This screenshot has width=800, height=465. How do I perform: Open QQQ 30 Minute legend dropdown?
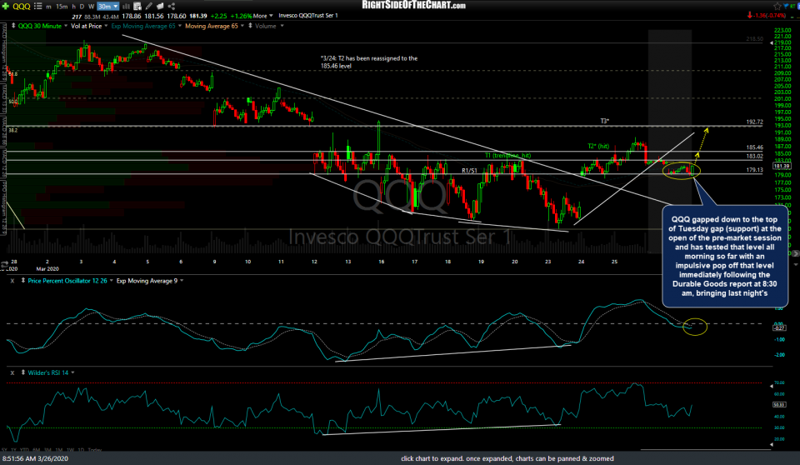click(66, 26)
